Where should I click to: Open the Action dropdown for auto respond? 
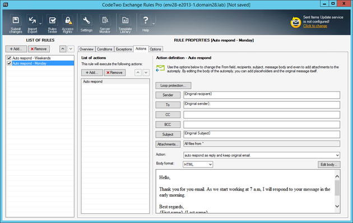pos(262,155)
